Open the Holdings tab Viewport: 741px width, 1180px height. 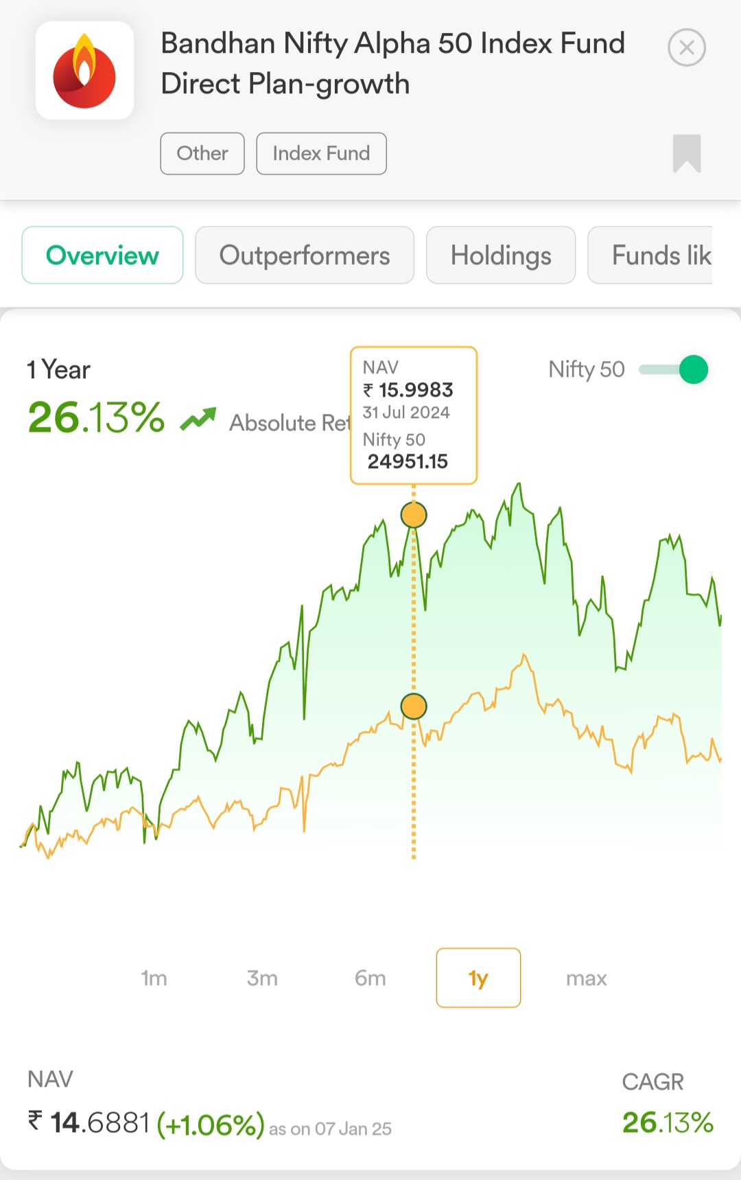coord(501,255)
